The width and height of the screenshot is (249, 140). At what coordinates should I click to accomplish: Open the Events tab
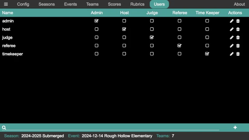click(x=70, y=4)
